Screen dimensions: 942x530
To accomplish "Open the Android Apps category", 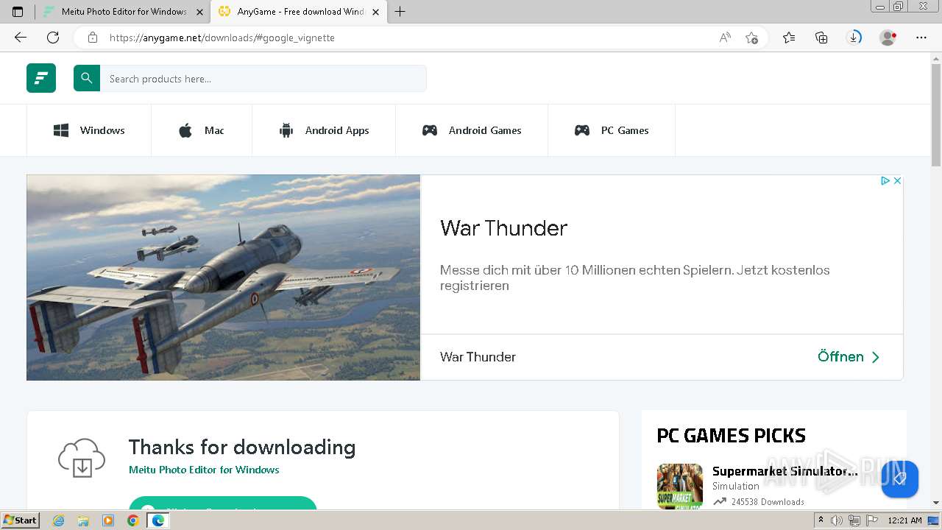I will point(324,130).
